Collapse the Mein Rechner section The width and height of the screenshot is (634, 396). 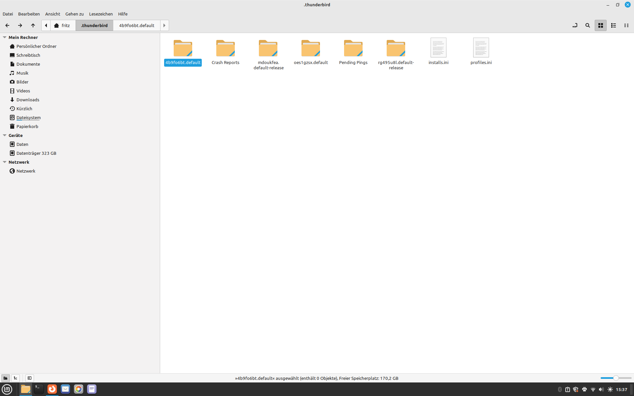pyautogui.click(x=5, y=37)
